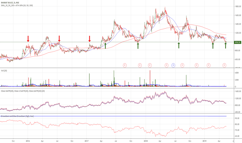This screenshot has width=242, height=143.
Task: Click the 2019 label on the time axis
Action: tap(204, 141)
